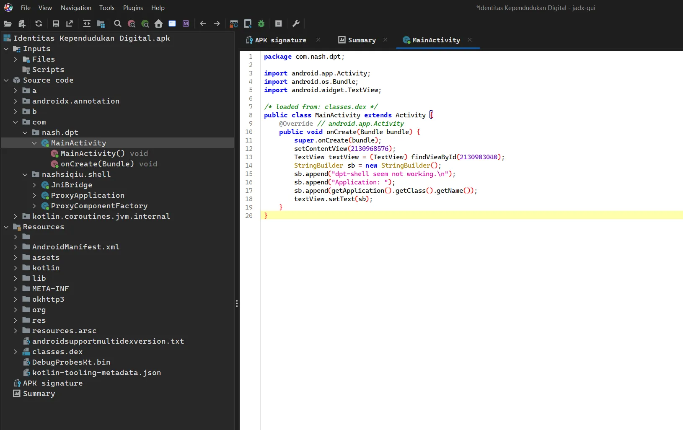This screenshot has height=430, width=683.
Task: Toggle the log viewer icon
Action: [x=279, y=24]
